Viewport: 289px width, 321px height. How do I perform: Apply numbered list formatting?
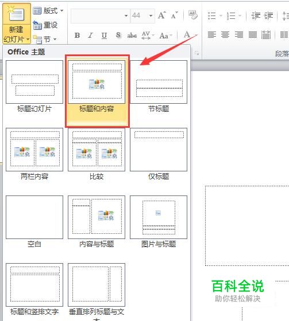tap(231, 16)
